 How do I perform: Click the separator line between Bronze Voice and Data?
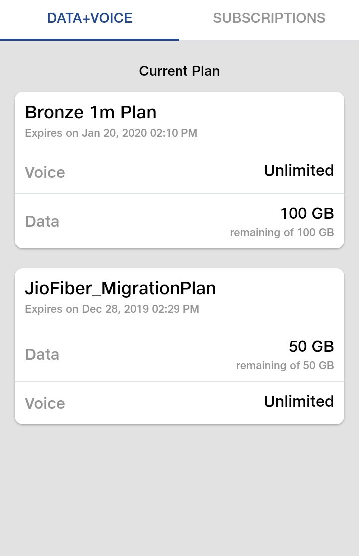179,194
